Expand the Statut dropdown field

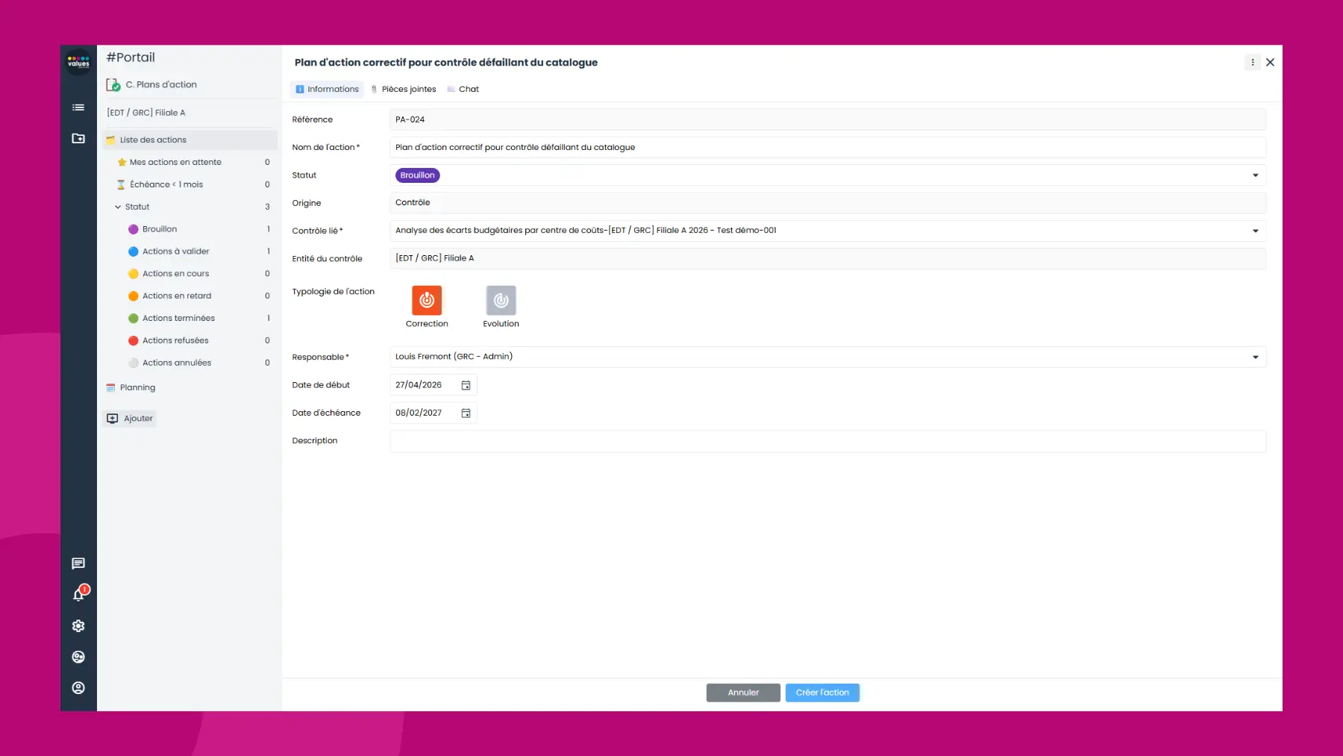(x=1255, y=175)
